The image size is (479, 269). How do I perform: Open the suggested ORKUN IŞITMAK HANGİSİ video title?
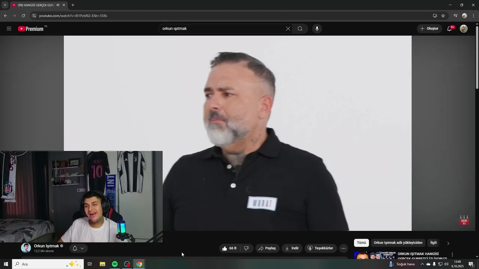click(x=422, y=256)
